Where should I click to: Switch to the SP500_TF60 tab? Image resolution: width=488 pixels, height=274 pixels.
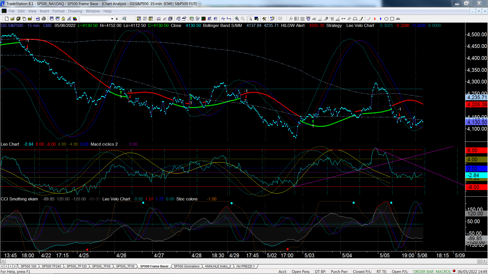coord(101,266)
